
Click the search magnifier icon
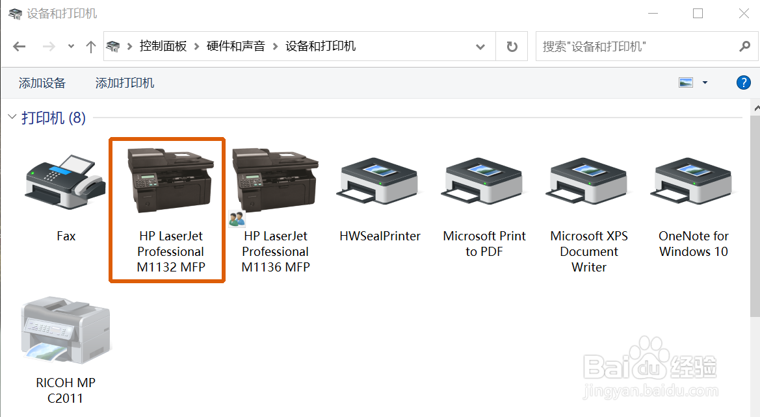tap(745, 47)
